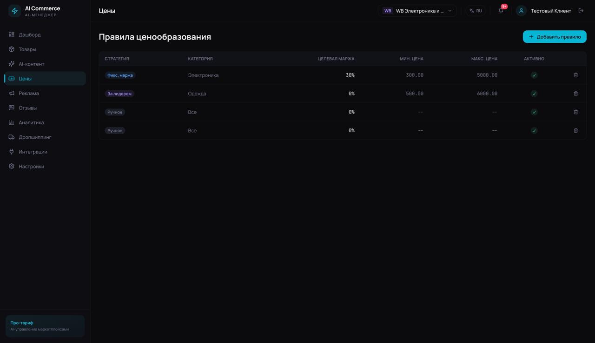Go to Дашборд in the sidebar
The width and height of the screenshot is (595, 343).
pos(30,35)
